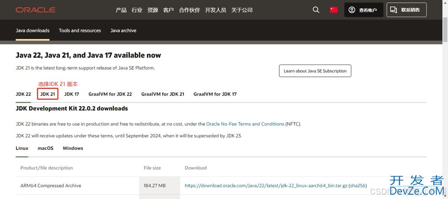This screenshot has width=448, height=199.
Task: Open the 资源 menu
Action: coord(153,10)
